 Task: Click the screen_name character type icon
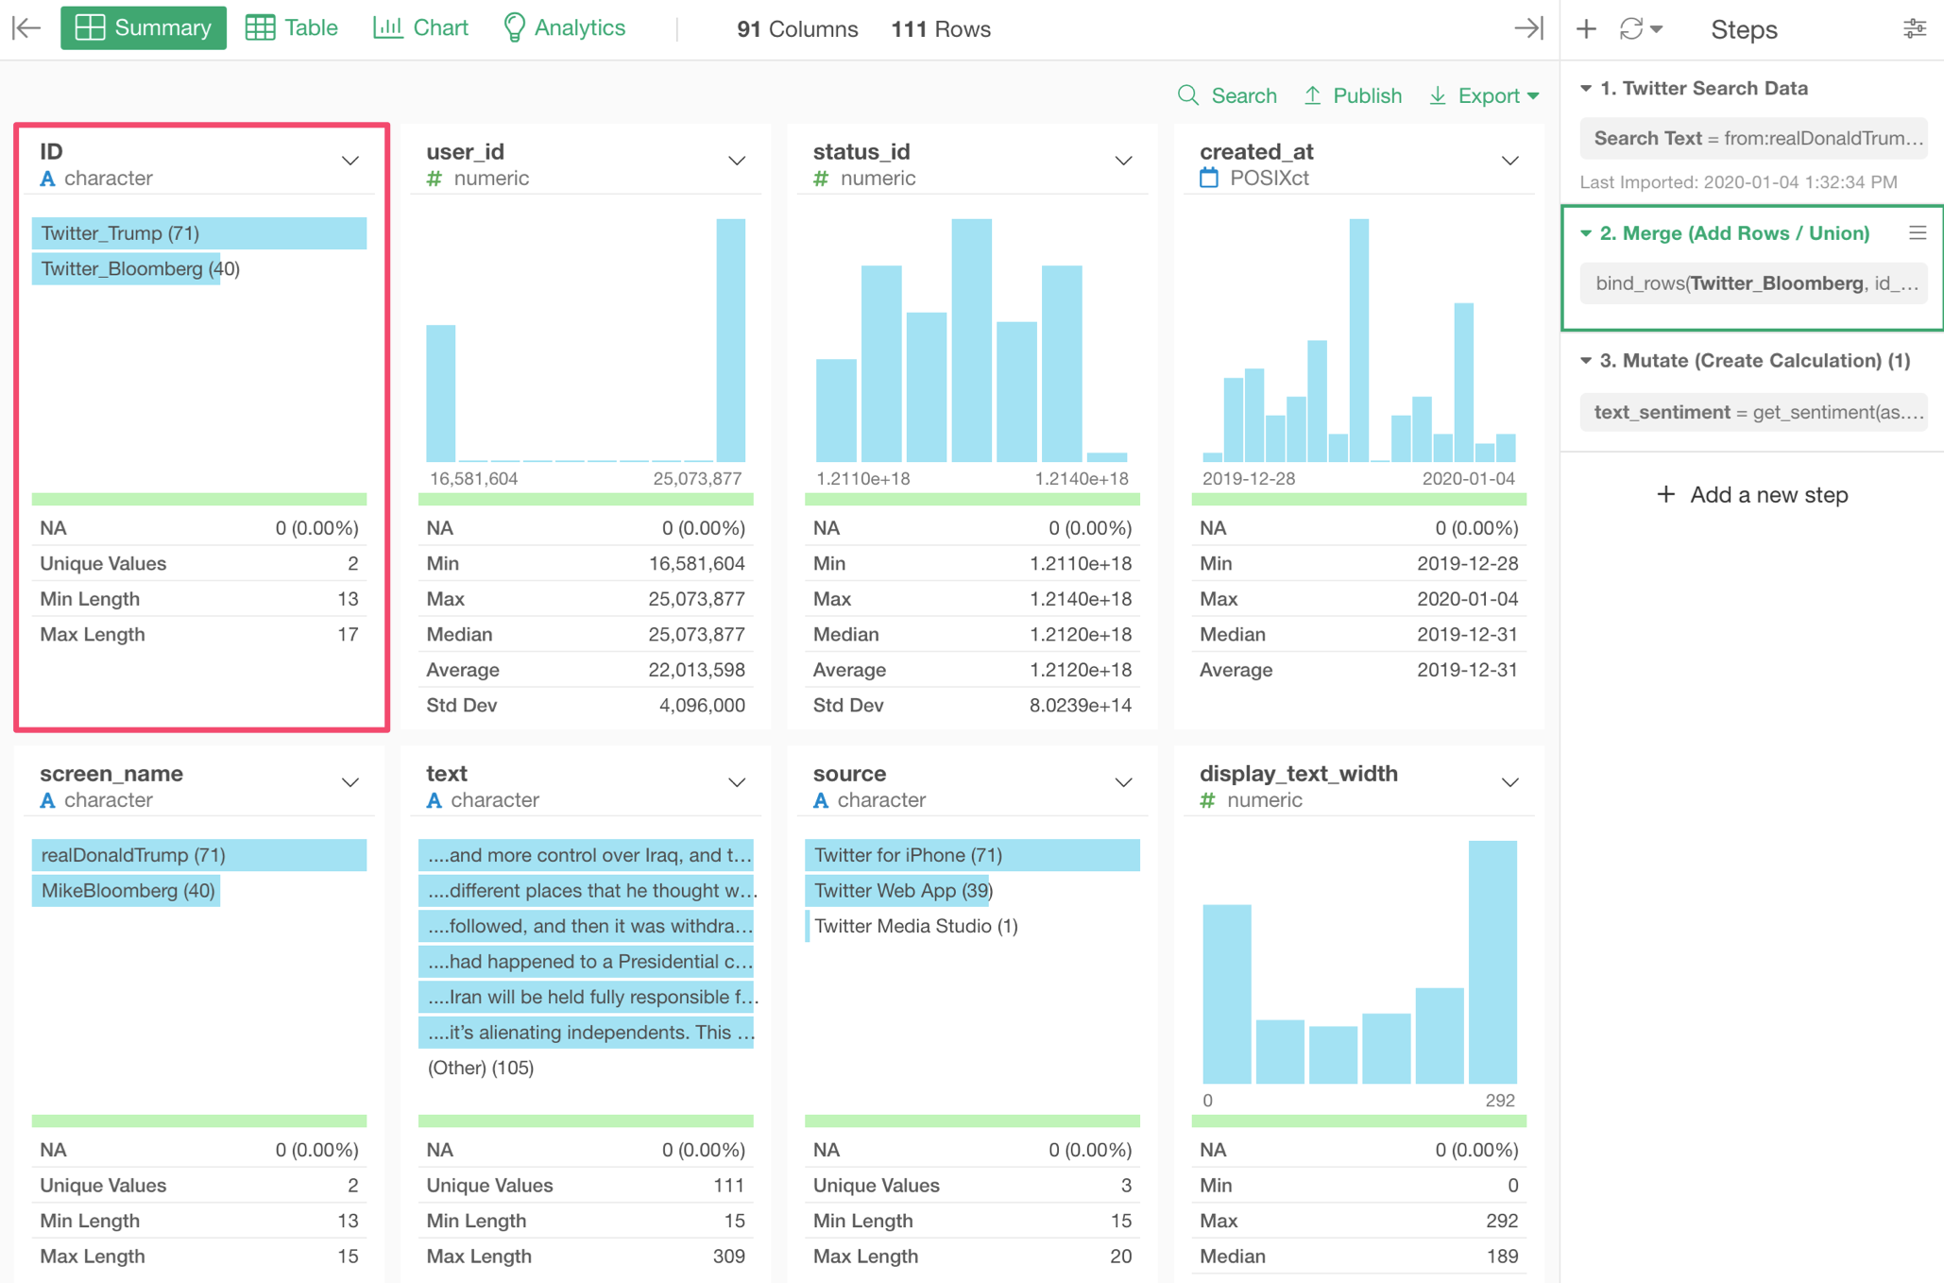click(48, 800)
